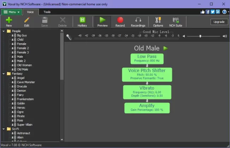This screenshot has height=148, width=230.
Task: Collapse the Fantasy folder
Action: [x=4, y=74]
